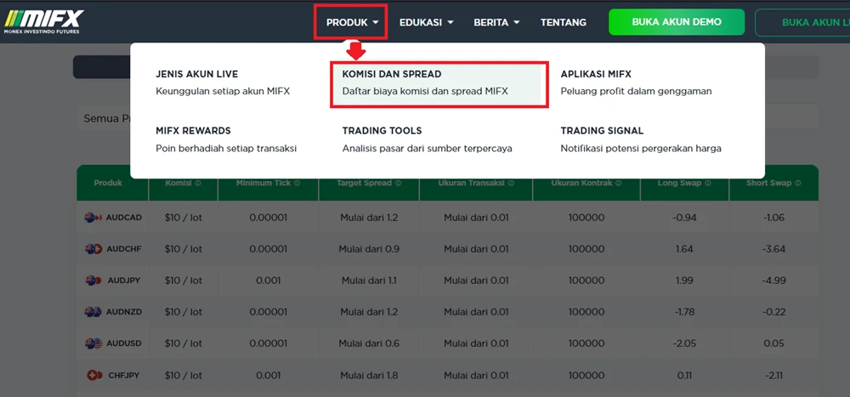Open JENIS AKUN LIVE menu entry
The height and width of the screenshot is (397, 850).
[223, 82]
